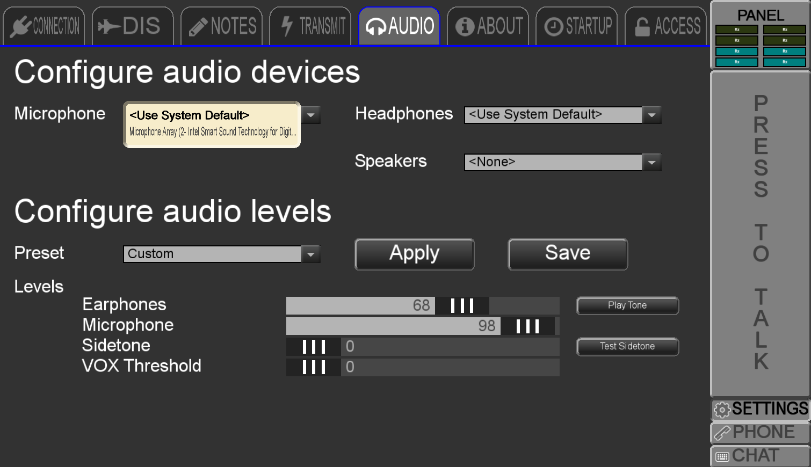Apply the audio level settings
This screenshot has height=467, width=811.
point(414,254)
